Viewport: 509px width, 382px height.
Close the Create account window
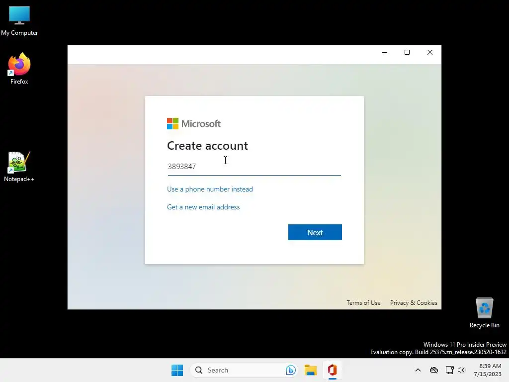pyautogui.click(x=430, y=52)
